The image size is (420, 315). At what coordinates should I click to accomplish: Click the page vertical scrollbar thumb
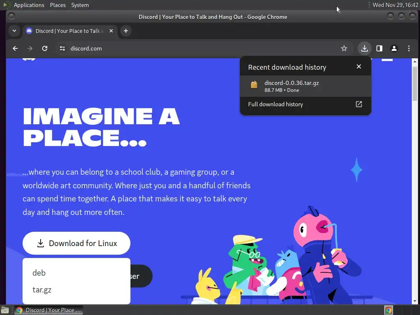(415, 84)
